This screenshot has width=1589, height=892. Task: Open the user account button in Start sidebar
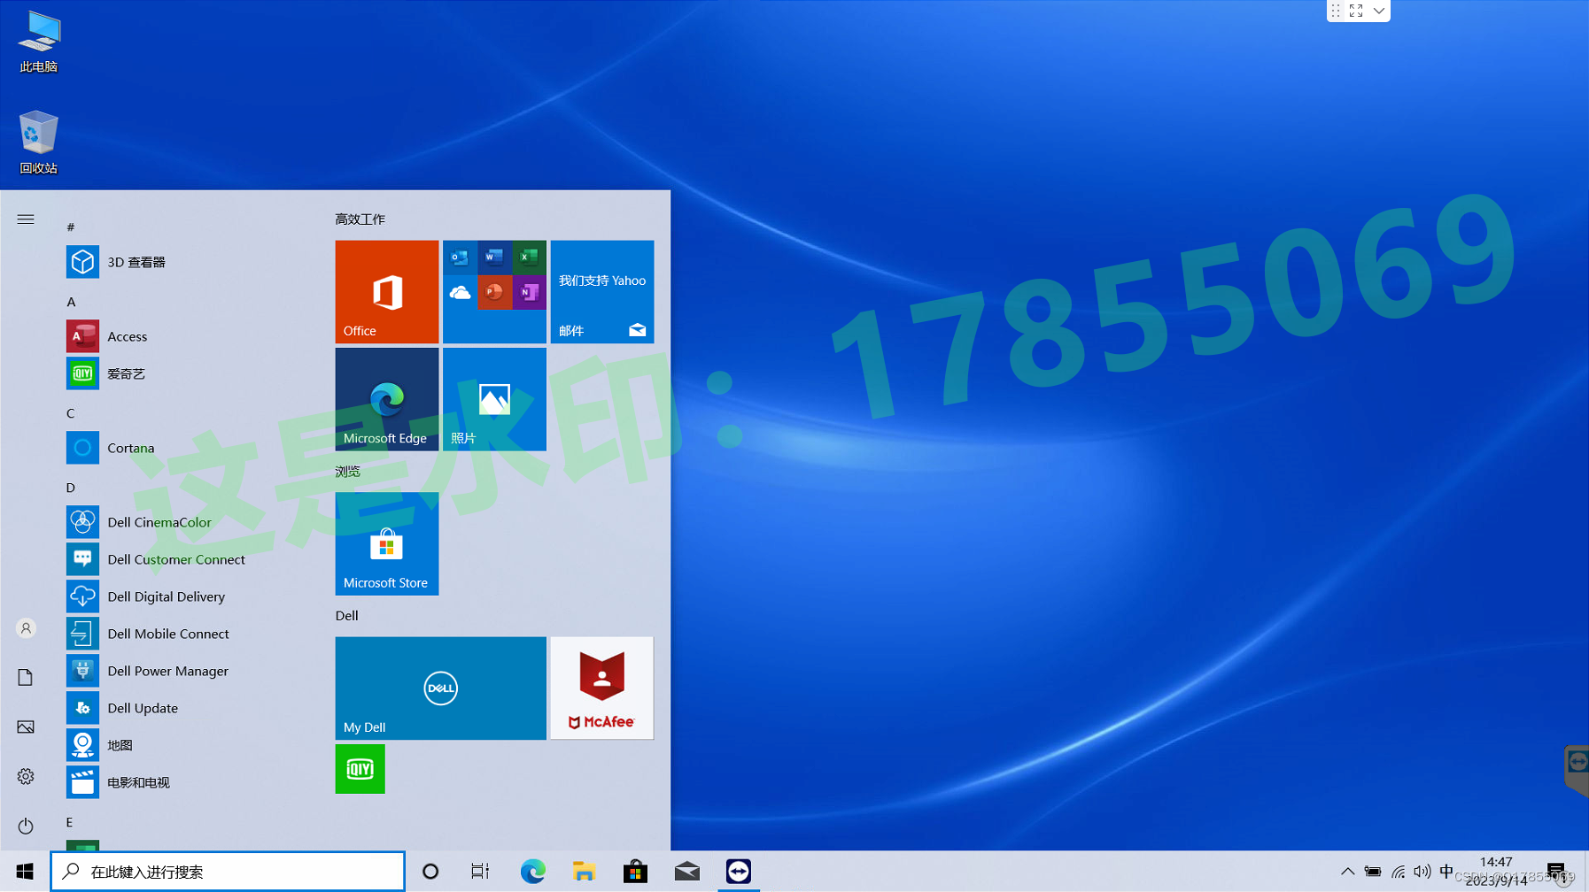[26, 628]
